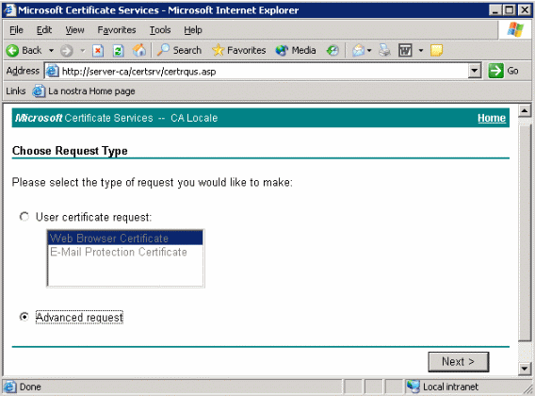Click the Mail envelope icon
This screenshot has height=396, width=535.
(358, 51)
